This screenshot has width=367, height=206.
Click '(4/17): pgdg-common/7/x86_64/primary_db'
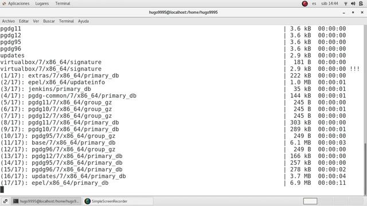coord(68,96)
